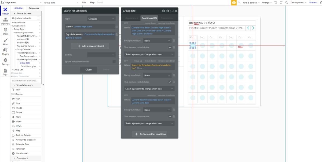Switch to the Transitions tab
The height and width of the screenshot is (162, 322).
point(167,18)
